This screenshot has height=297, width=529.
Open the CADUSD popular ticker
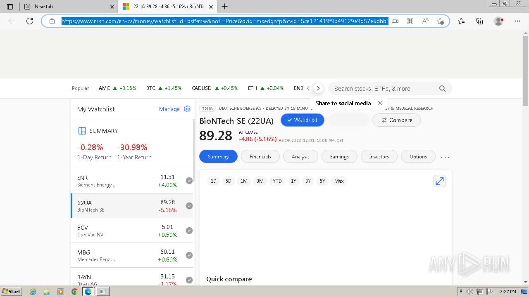click(x=215, y=88)
